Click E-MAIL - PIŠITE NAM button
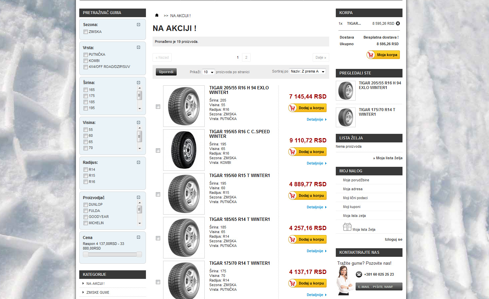The height and width of the screenshot is (299, 489). [379, 286]
